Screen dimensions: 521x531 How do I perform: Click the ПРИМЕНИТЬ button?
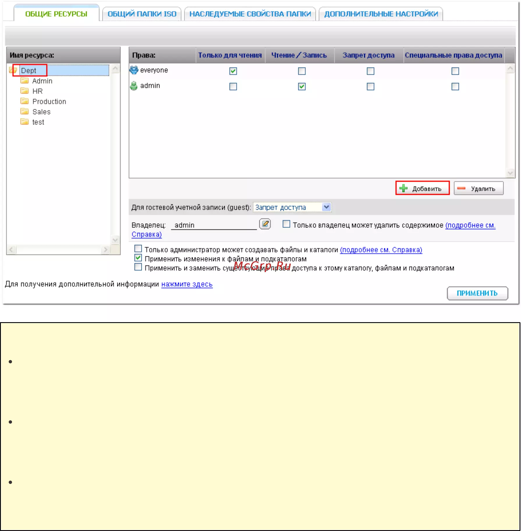tap(477, 293)
